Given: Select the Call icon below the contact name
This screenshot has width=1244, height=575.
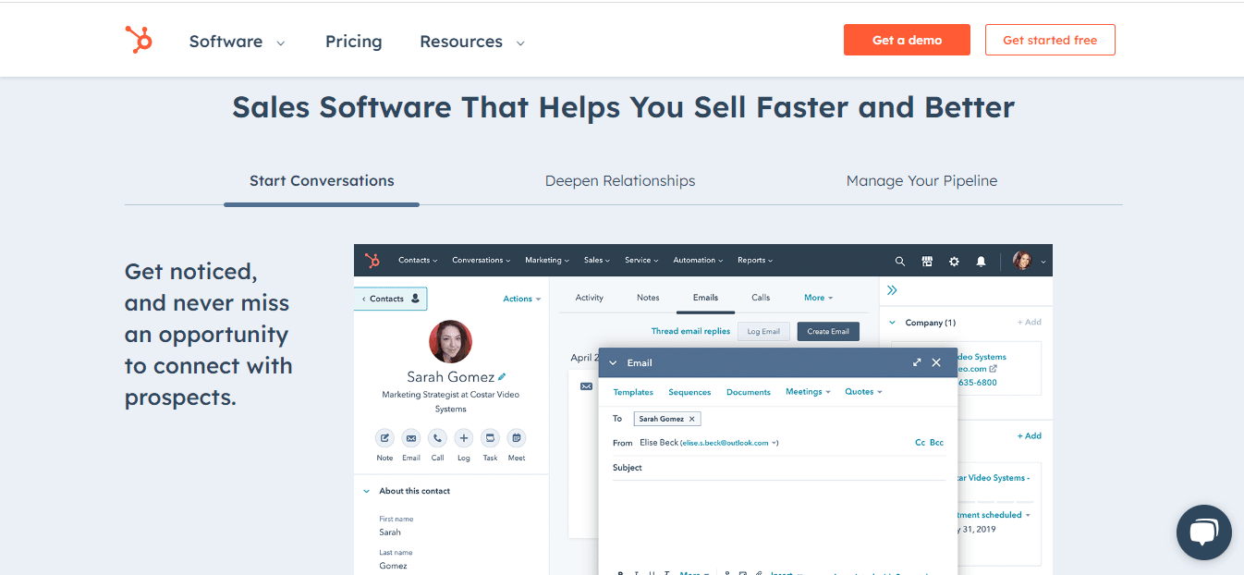Looking at the screenshot, I should (x=437, y=437).
